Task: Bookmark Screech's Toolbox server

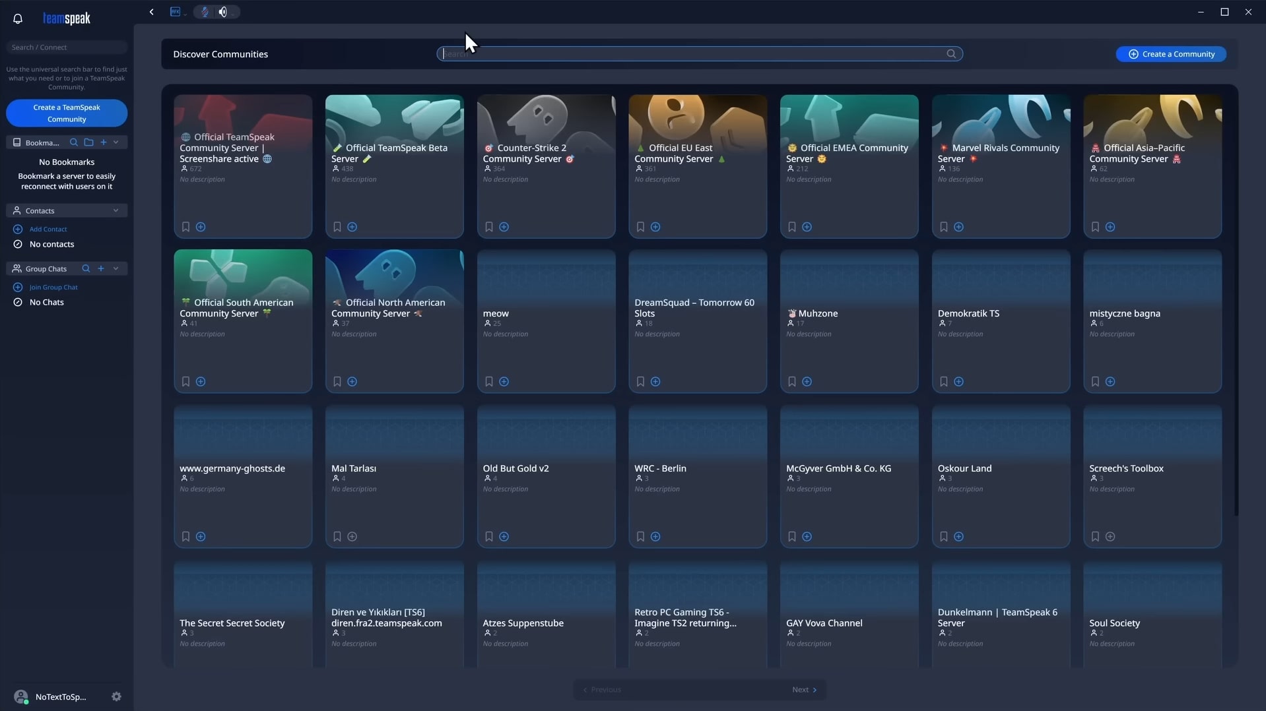Action: pyautogui.click(x=1095, y=537)
